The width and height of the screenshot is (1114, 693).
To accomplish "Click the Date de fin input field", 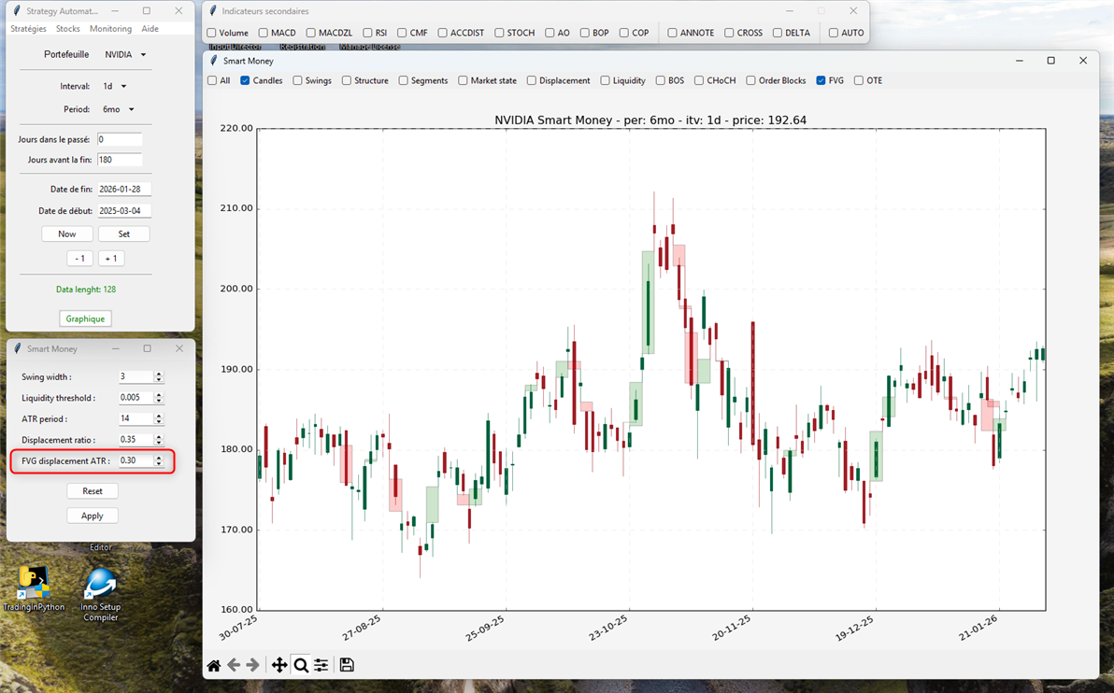I will pyautogui.click(x=124, y=190).
